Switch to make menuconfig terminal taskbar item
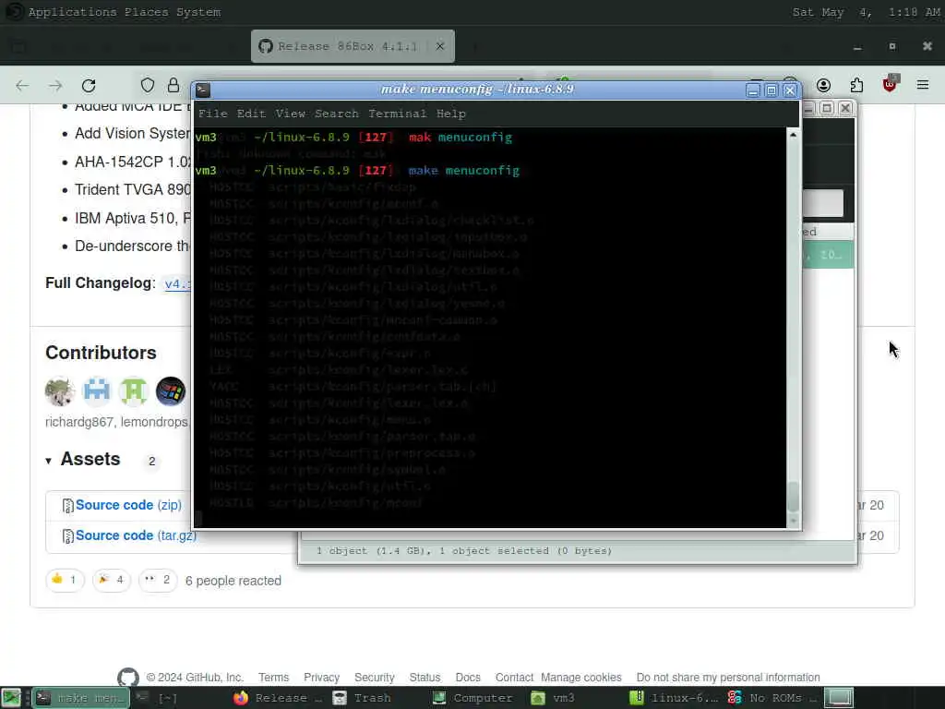Image resolution: width=945 pixels, height=709 pixels. click(x=80, y=698)
